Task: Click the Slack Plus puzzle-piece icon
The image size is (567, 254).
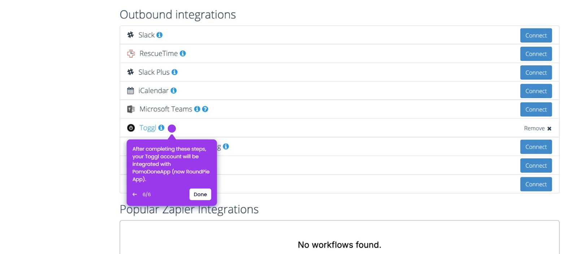Action: click(x=130, y=72)
